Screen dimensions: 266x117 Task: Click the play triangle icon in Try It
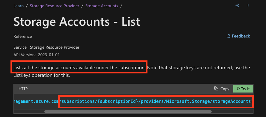(x=238, y=89)
